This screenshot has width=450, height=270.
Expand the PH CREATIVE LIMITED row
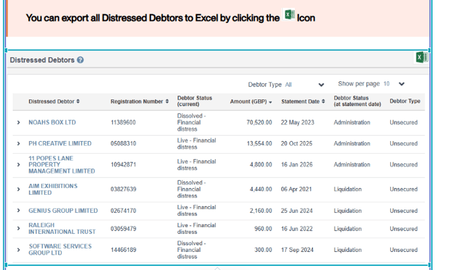point(19,144)
